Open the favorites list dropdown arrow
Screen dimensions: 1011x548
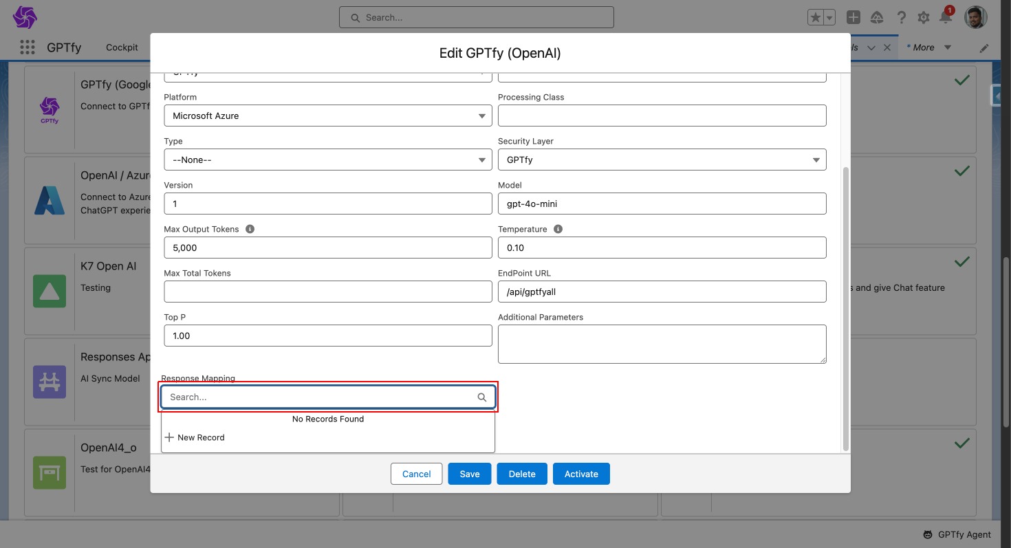click(x=829, y=18)
